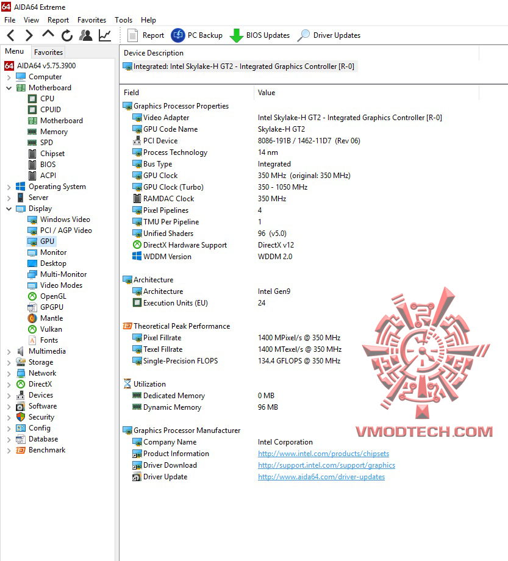
Task: Expand the Storage tree node
Action: point(9,362)
